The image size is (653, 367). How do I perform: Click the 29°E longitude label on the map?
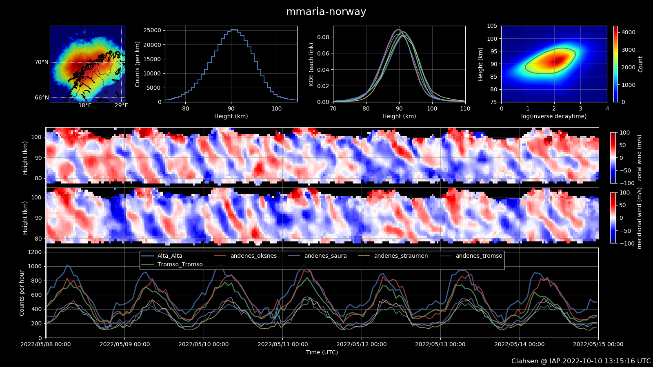pos(121,106)
